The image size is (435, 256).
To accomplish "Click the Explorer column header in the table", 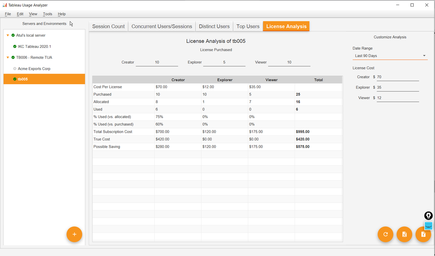I will [x=225, y=80].
